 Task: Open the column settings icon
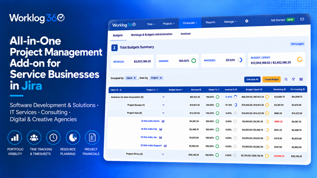point(301,79)
